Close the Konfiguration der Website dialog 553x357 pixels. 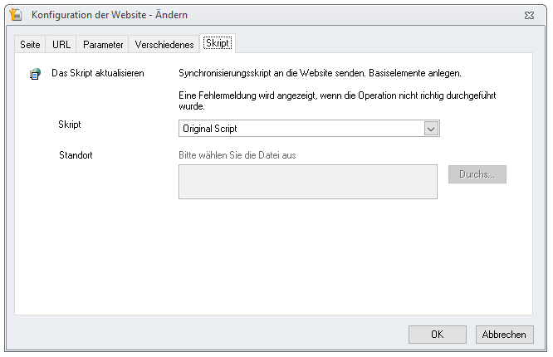pyautogui.click(x=529, y=15)
